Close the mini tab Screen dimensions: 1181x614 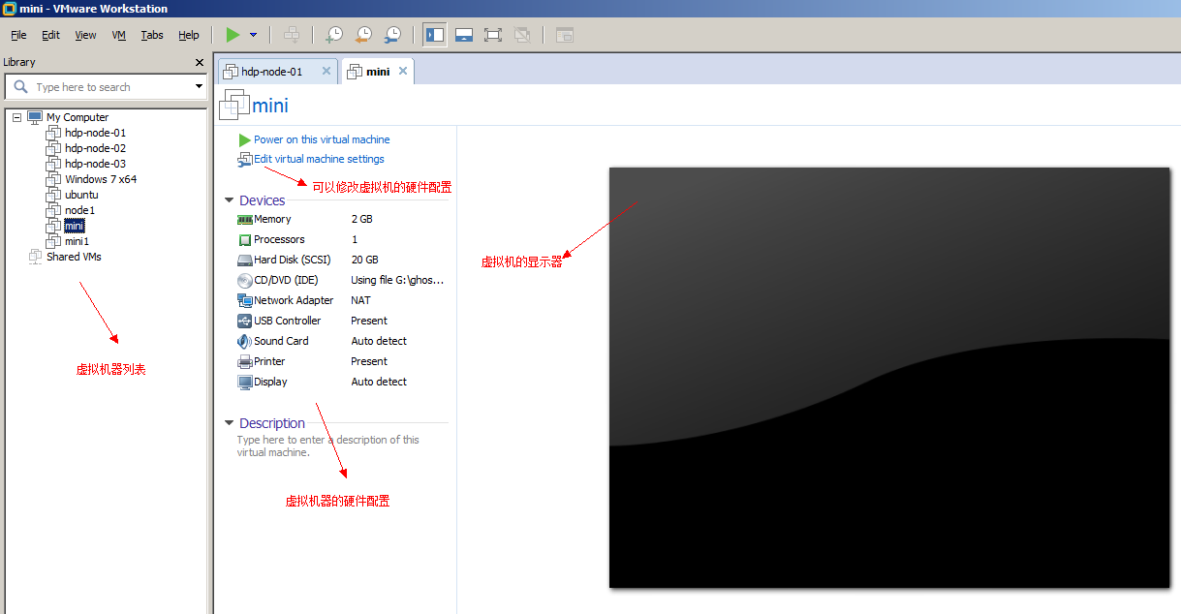coord(403,71)
